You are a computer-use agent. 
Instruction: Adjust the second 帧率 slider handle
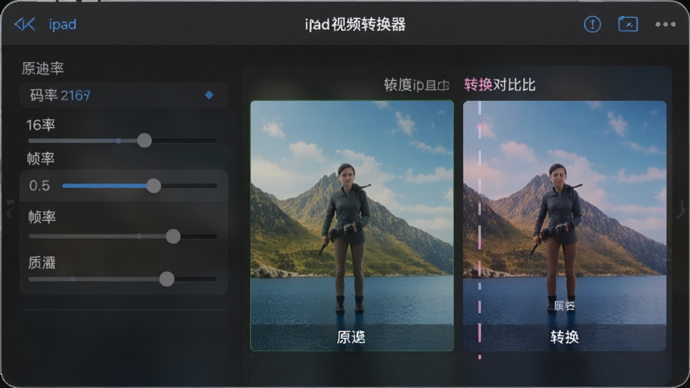(x=173, y=236)
